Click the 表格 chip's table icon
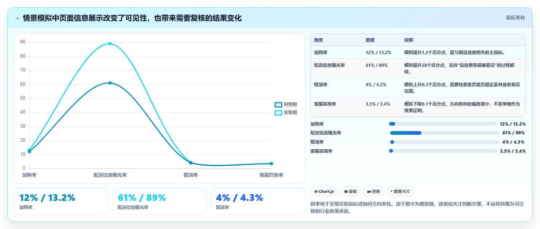 pos(346,191)
